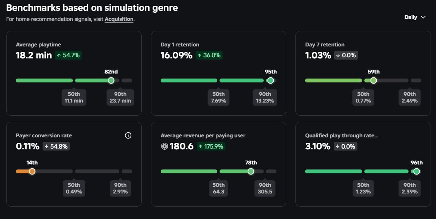Screen dimensions: 436x219
Task: Click the Qualified play through 96th percentile marker
Action: pyautogui.click(x=416, y=171)
